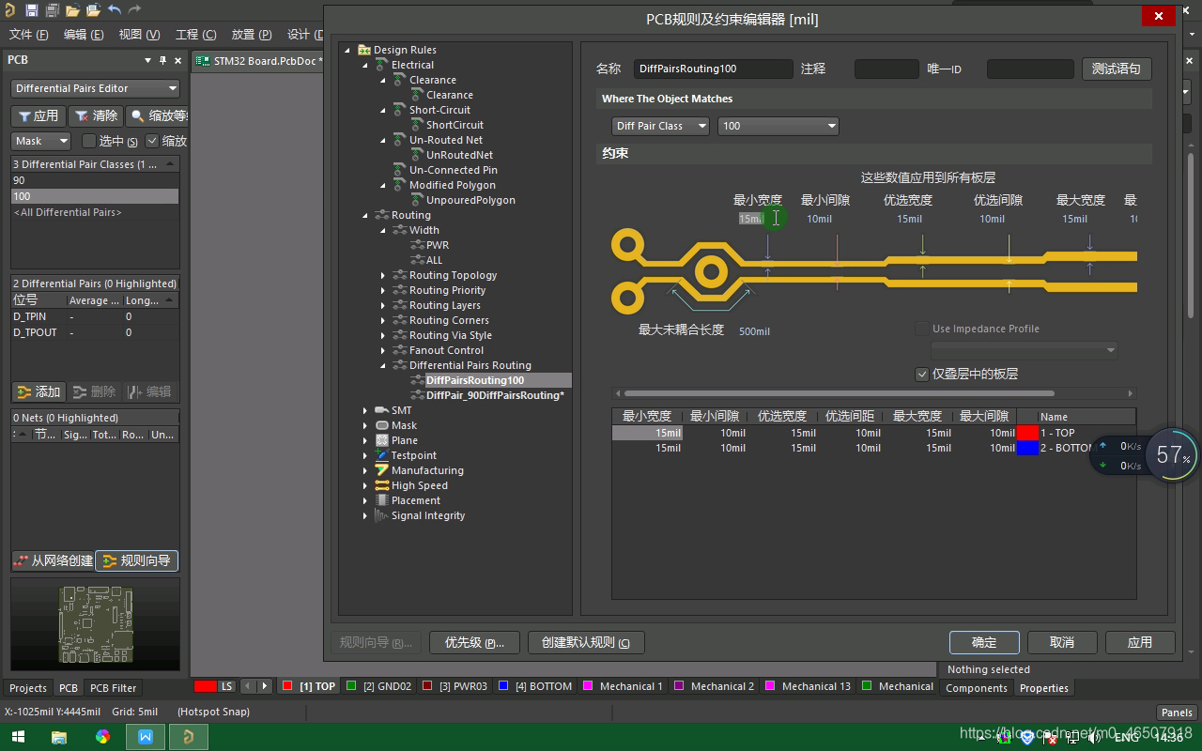Click the layer tabs scroll-left arrow
This screenshot has width=1202, height=751.
[248, 686]
